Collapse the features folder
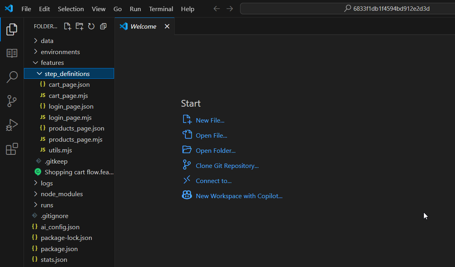The height and width of the screenshot is (267, 455). click(x=52, y=63)
